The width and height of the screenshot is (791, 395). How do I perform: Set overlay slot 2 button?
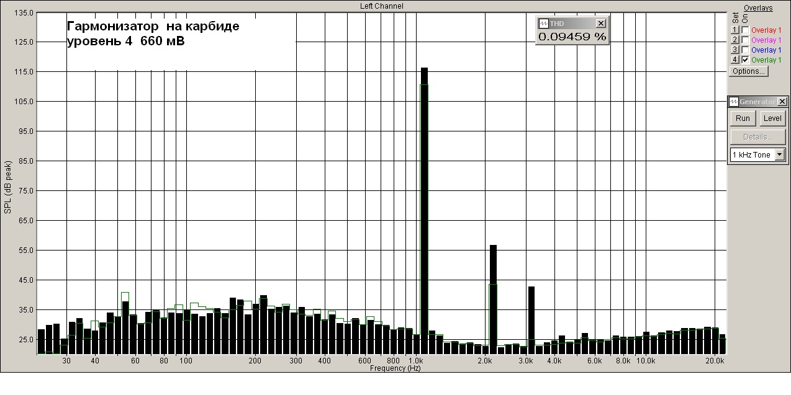pos(734,40)
